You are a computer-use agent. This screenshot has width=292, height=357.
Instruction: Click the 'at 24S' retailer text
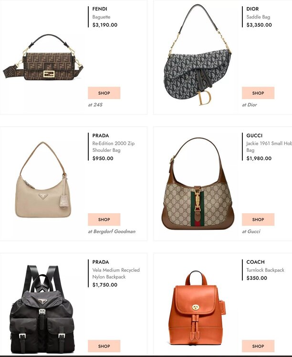coord(95,105)
